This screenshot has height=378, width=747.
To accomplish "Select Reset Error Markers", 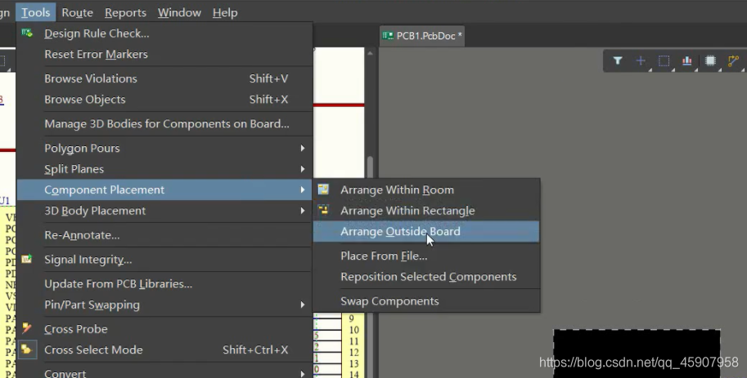I will [164, 54].
